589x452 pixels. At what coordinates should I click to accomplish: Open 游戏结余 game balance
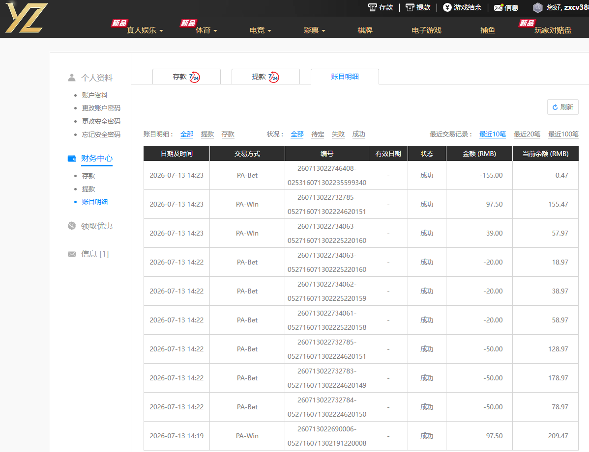click(x=462, y=7)
